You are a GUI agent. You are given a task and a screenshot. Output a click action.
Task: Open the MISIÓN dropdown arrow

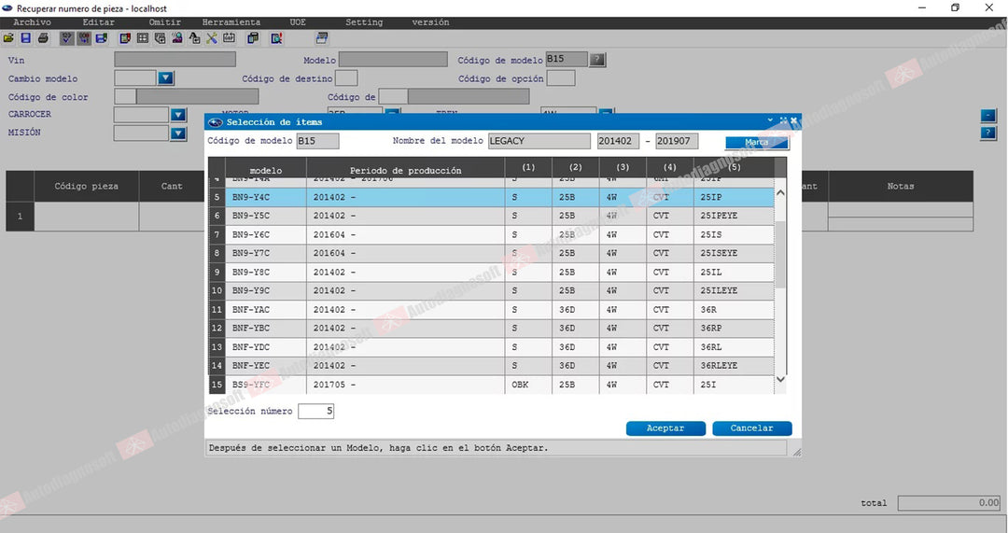[x=178, y=133]
